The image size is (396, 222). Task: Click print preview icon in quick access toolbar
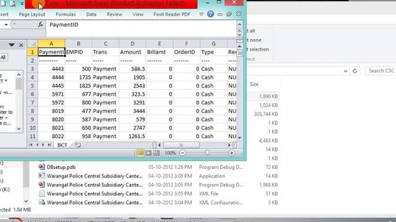[x=12, y=4]
